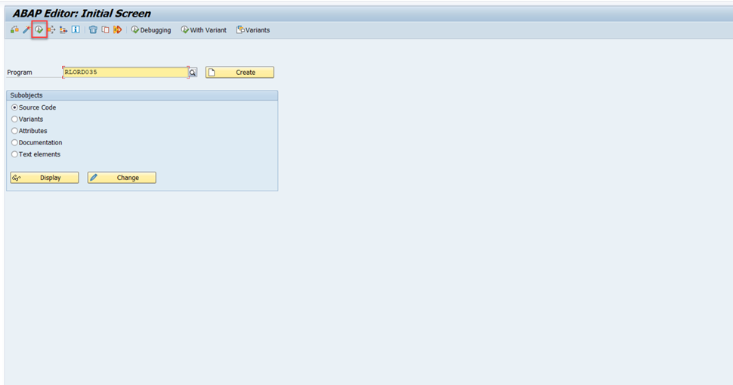Click the Activate (magic wand) toolbar icon
The height and width of the screenshot is (385, 733).
pyautogui.click(x=26, y=30)
